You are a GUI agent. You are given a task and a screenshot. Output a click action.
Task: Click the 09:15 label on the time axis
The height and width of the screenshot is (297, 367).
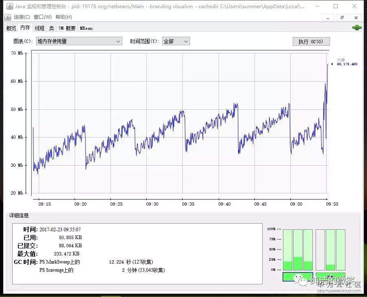click(x=44, y=204)
